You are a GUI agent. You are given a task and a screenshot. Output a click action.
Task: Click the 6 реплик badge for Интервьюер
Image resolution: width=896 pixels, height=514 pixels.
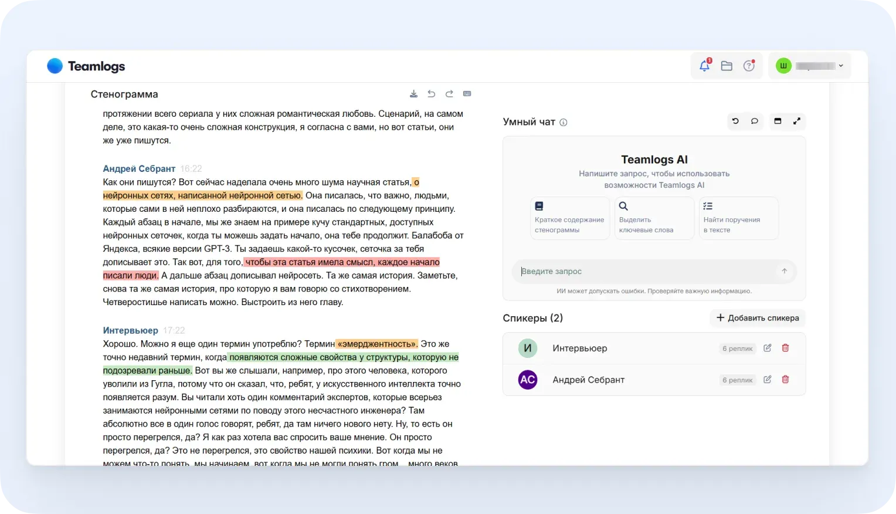(x=738, y=349)
